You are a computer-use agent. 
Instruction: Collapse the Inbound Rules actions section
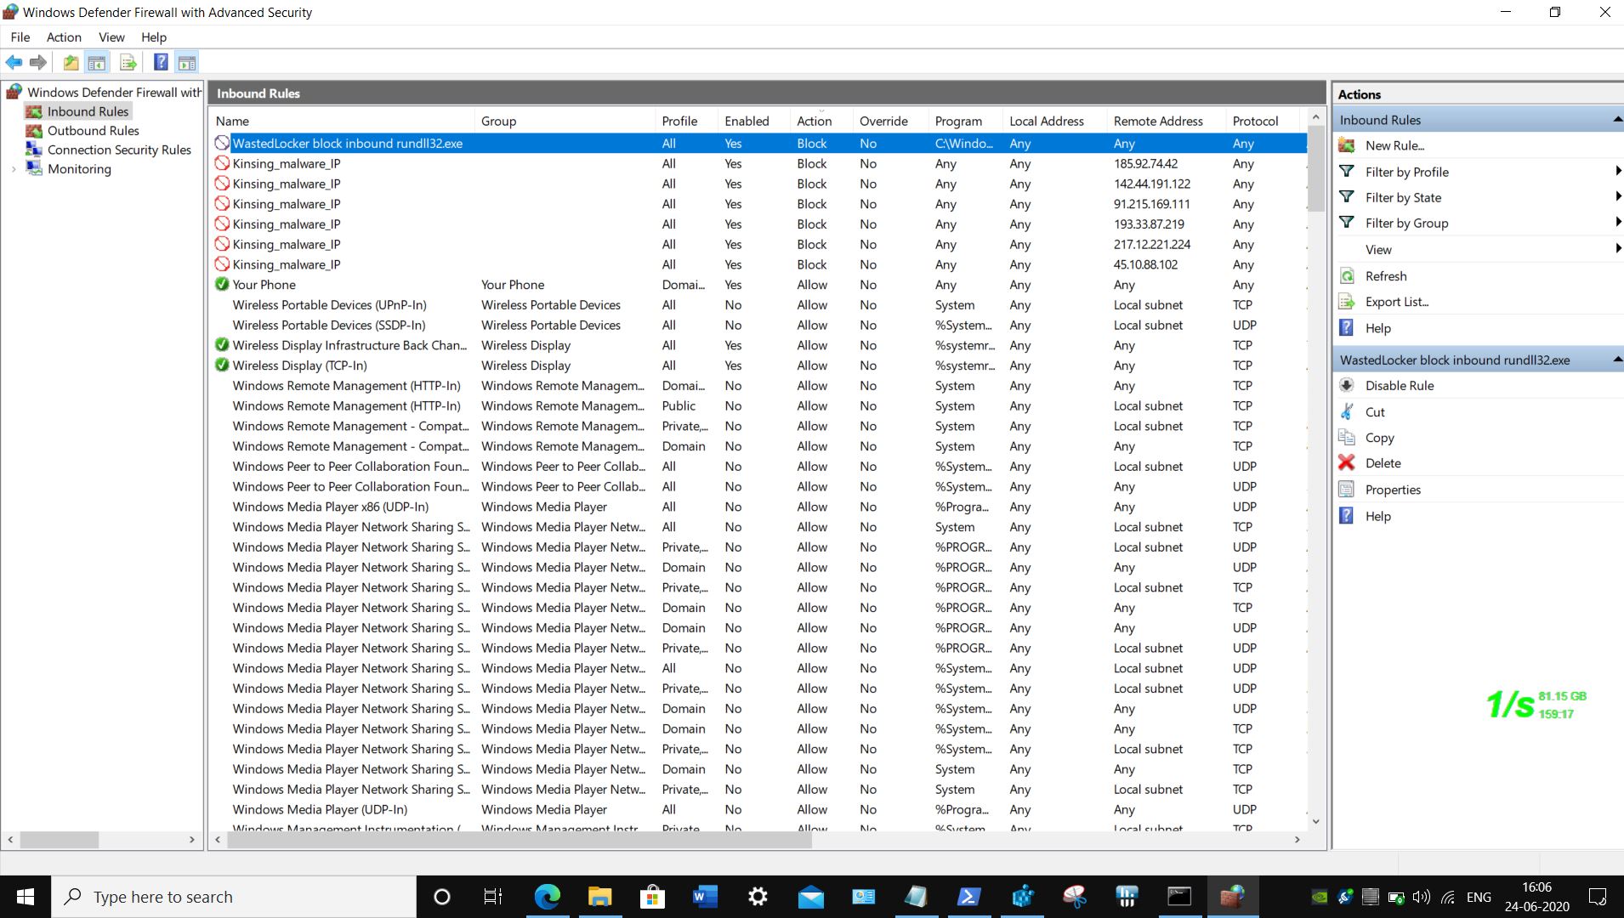point(1616,120)
